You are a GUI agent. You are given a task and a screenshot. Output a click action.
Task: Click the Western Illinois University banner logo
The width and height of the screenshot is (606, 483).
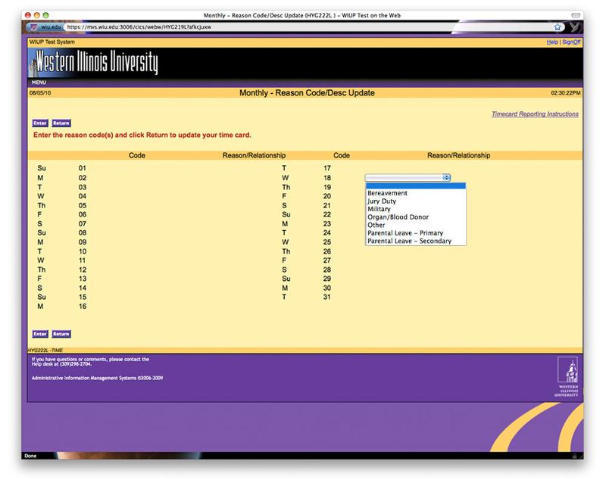[93, 63]
